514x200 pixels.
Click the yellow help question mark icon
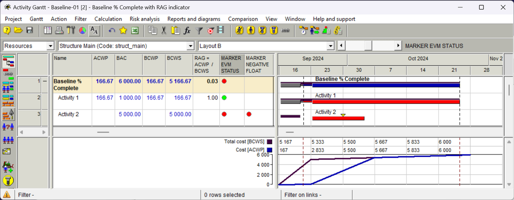click(x=7, y=30)
